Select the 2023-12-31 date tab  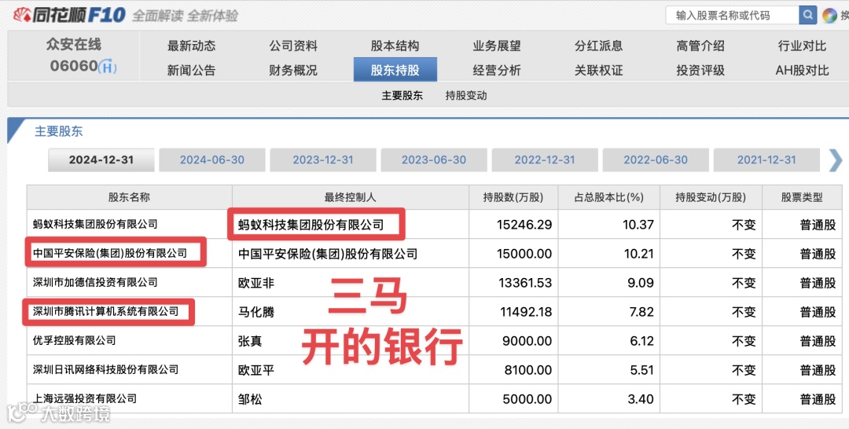point(323,160)
